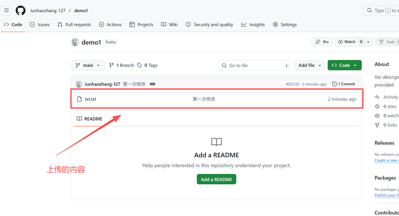Open the Add file dropdown
This screenshot has height=216, width=399.
pos(310,66)
